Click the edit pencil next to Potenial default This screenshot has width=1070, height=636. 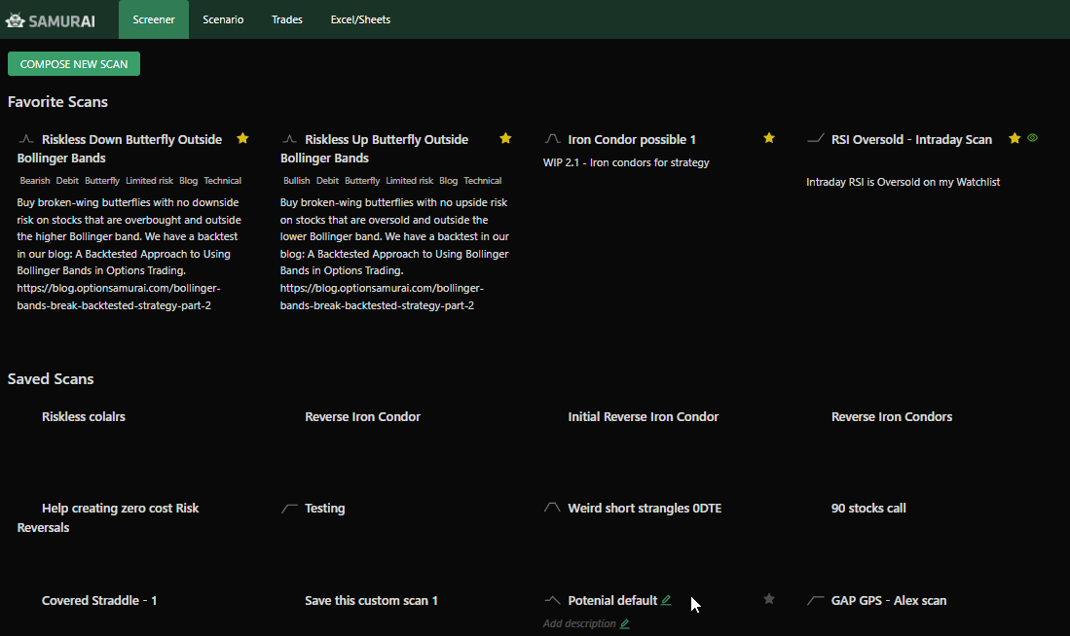[666, 600]
